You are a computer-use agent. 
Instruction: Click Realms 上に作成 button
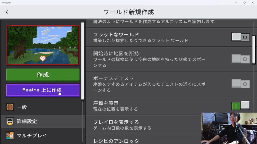pyautogui.click(x=43, y=90)
